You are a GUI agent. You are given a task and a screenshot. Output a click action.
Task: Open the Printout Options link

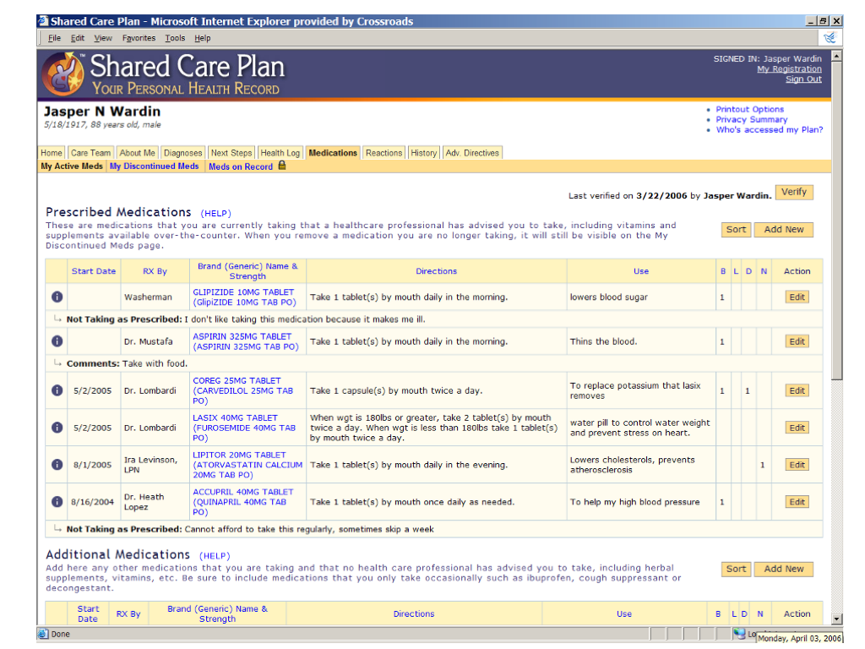749,110
